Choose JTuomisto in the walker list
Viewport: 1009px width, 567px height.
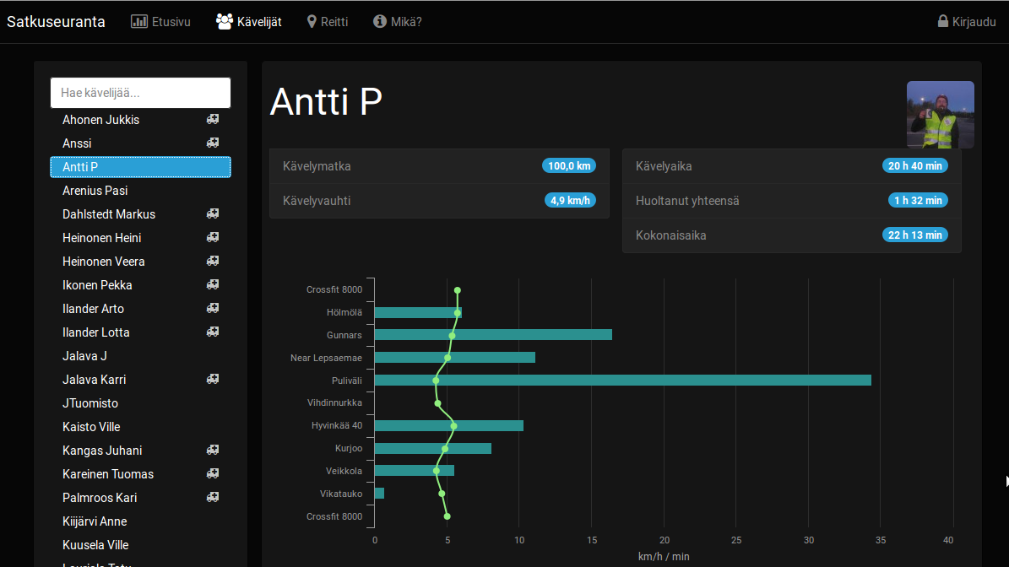click(90, 403)
